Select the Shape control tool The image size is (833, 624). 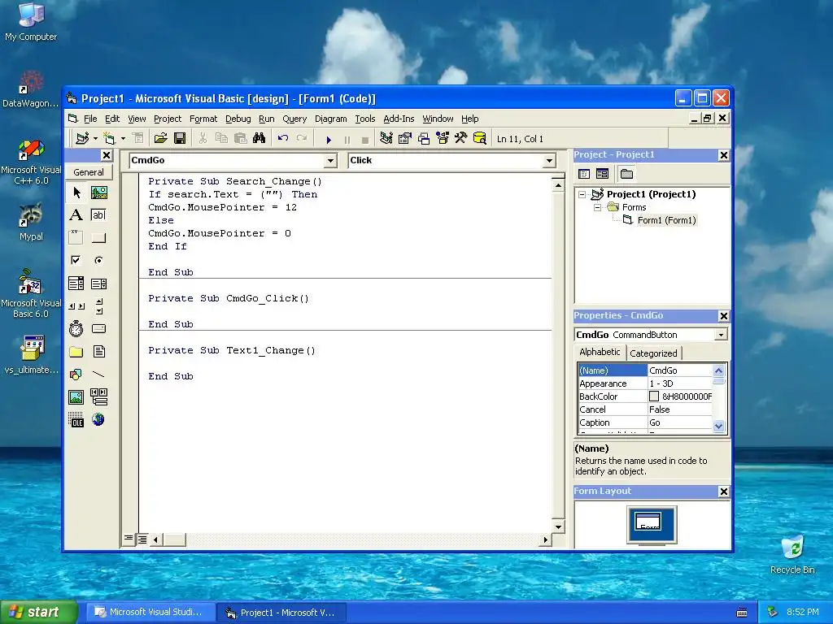tap(76, 374)
